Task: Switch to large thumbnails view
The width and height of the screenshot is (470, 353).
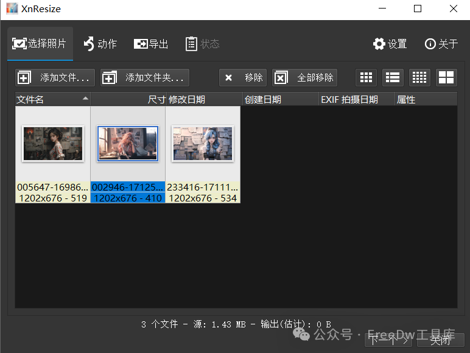Action: pyautogui.click(x=446, y=78)
